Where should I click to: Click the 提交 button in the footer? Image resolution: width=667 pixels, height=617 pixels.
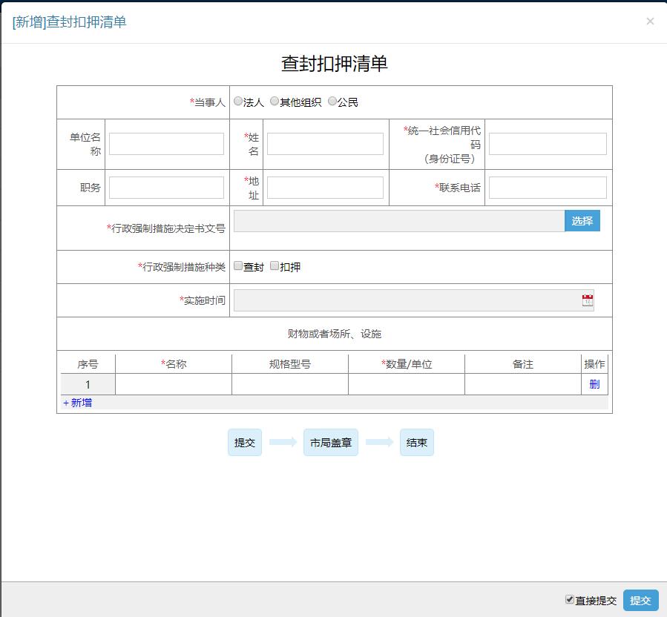tap(640, 601)
